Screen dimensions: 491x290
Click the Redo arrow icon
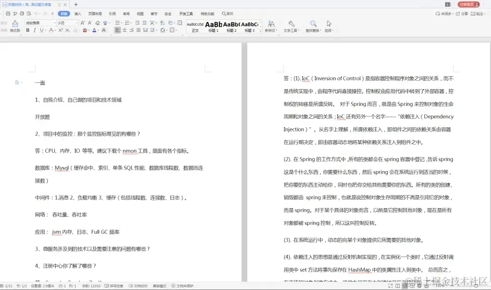[x=45, y=14]
